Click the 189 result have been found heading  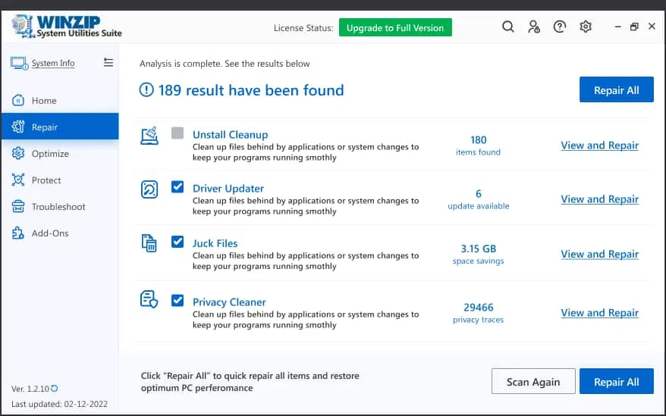tap(251, 90)
